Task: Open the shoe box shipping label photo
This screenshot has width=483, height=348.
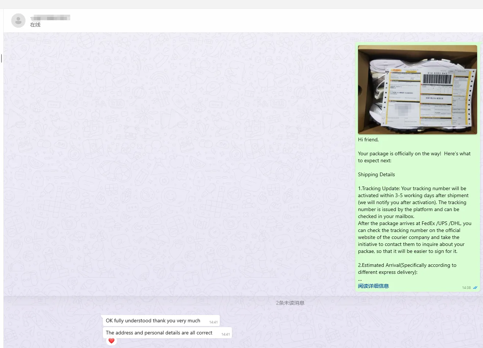Action: click(417, 90)
